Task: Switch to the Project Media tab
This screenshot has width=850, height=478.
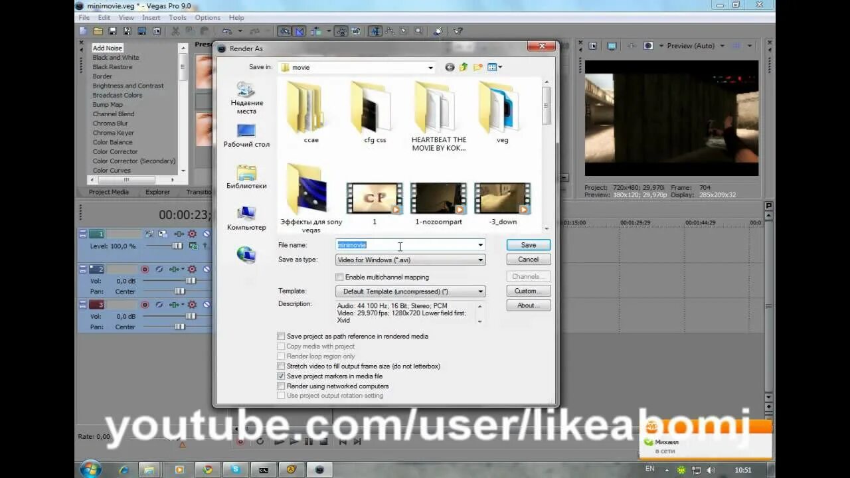Action: pyautogui.click(x=109, y=192)
